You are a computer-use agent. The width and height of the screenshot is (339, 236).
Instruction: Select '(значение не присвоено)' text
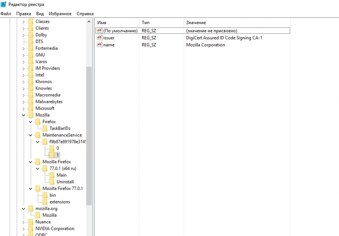click(x=212, y=31)
